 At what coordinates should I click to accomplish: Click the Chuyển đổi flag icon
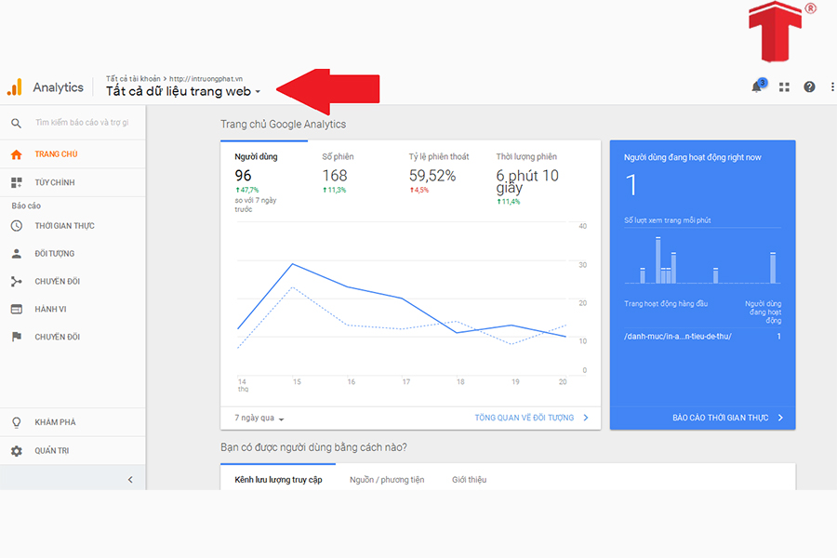pyautogui.click(x=17, y=337)
